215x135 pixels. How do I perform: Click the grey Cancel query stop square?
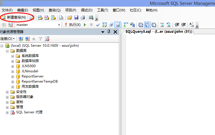[x=91, y=24]
